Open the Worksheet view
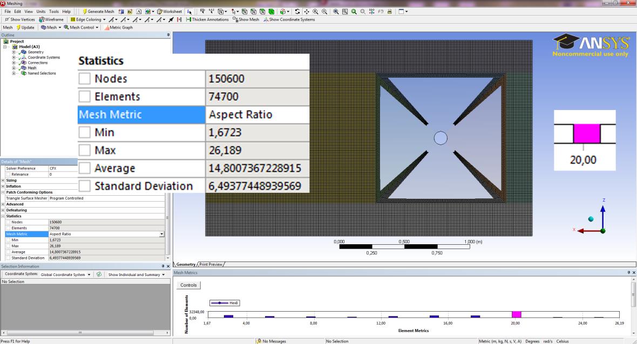The image size is (637, 344). coord(170,11)
